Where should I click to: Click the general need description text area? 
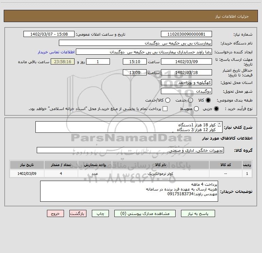coord(129,127)
